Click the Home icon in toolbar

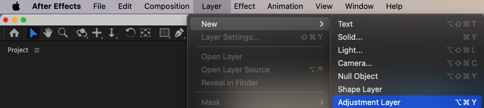[14, 33]
